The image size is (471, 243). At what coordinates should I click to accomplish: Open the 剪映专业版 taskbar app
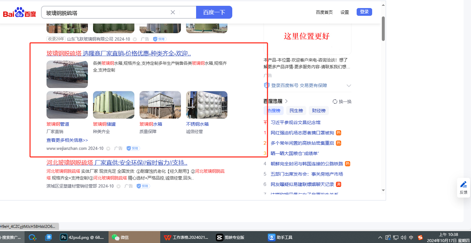pos(230,238)
